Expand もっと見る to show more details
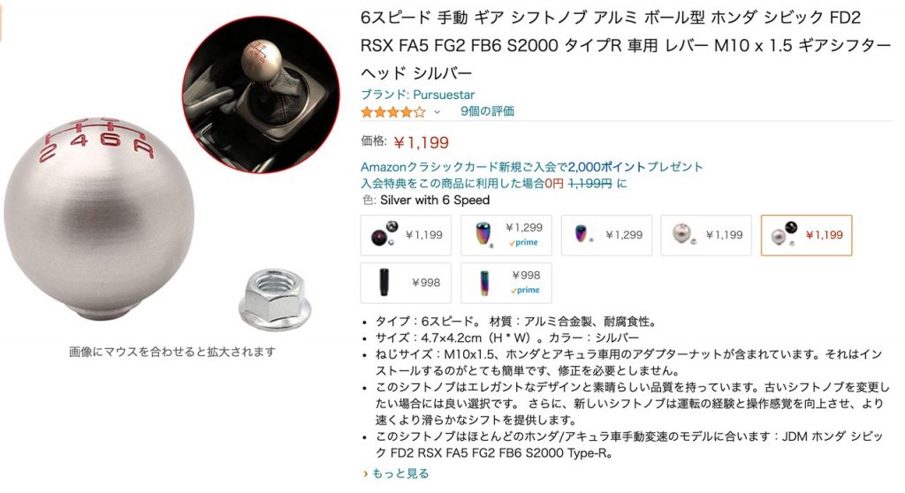The height and width of the screenshot is (493, 905). click(396, 474)
